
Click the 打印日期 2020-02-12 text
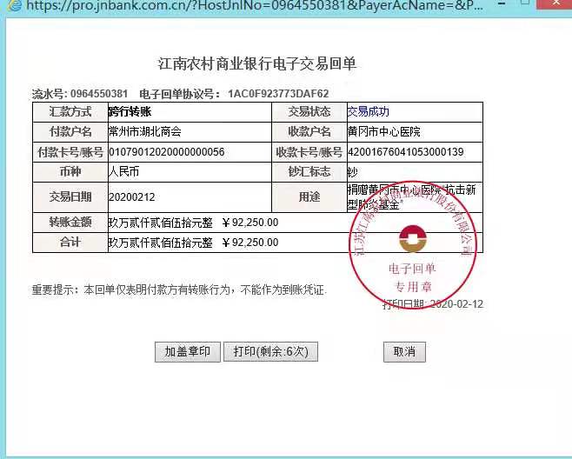point(433,304)
